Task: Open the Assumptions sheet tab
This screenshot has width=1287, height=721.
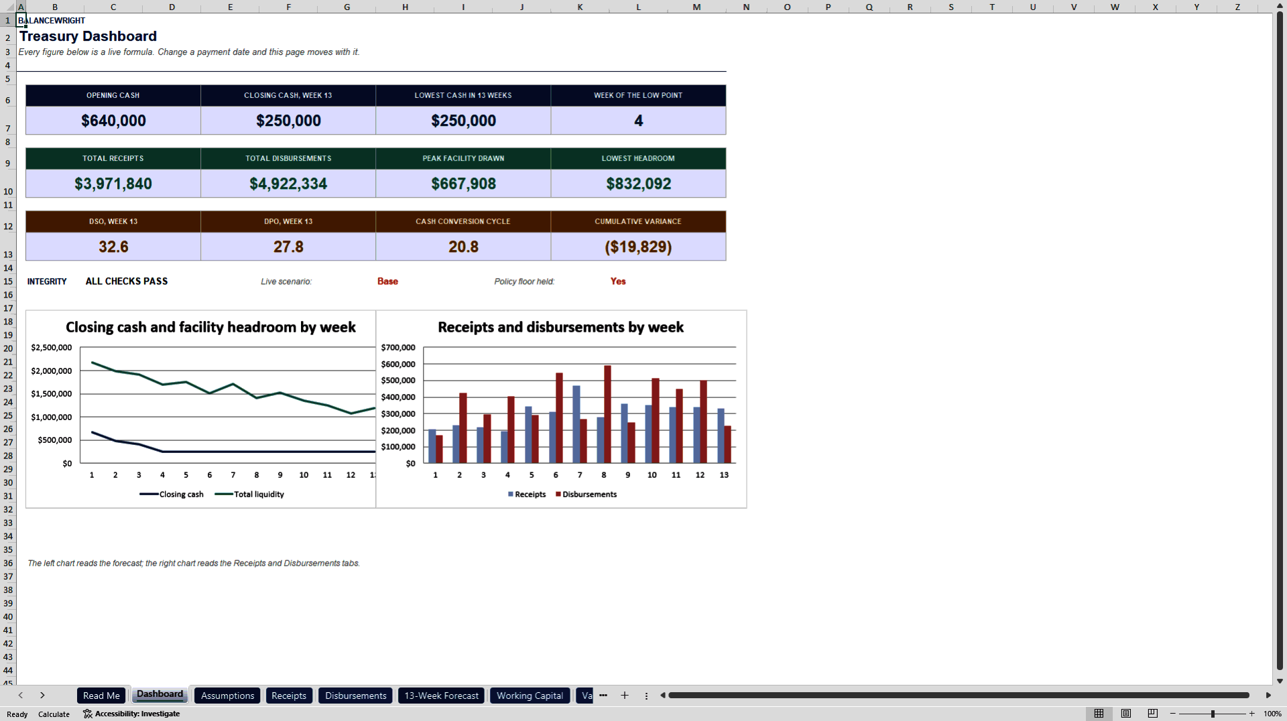Action: click(227, 696)
